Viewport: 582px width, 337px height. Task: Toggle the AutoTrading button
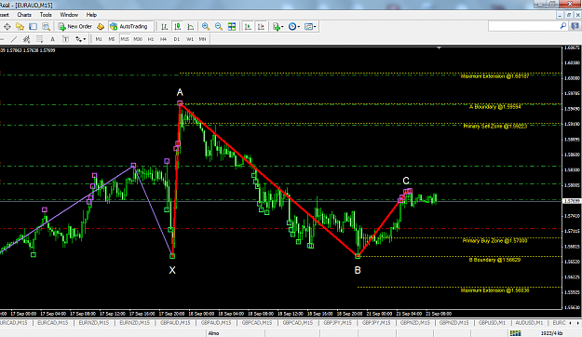(x=129, y=27)
